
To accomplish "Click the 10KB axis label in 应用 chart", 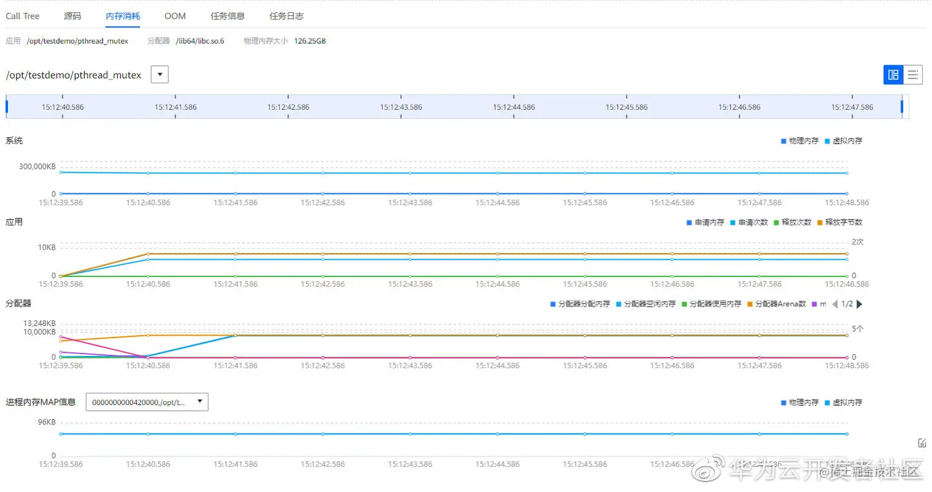I will [x=47, y=248].
